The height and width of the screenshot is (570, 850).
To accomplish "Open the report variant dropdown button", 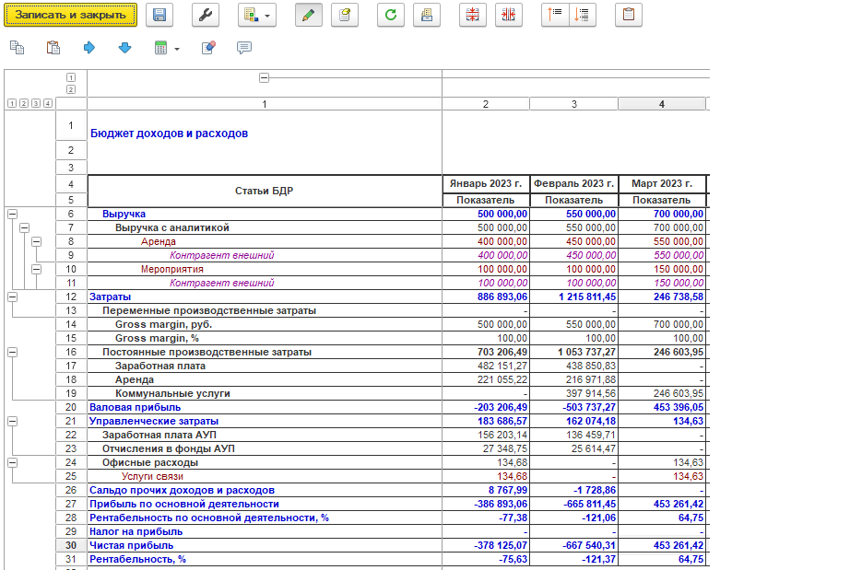I will coord(257,15).
